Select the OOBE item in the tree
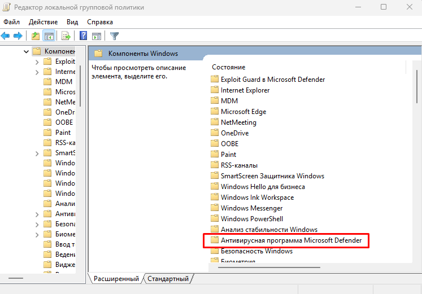422x294 pixels. coord(59,122)
